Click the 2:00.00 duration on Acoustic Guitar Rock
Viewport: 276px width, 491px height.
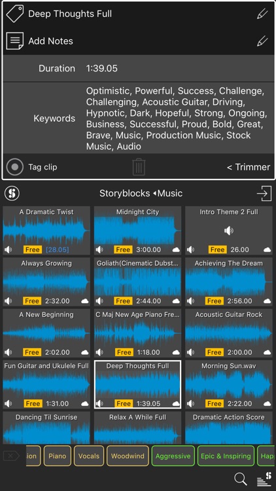[239, 352]
